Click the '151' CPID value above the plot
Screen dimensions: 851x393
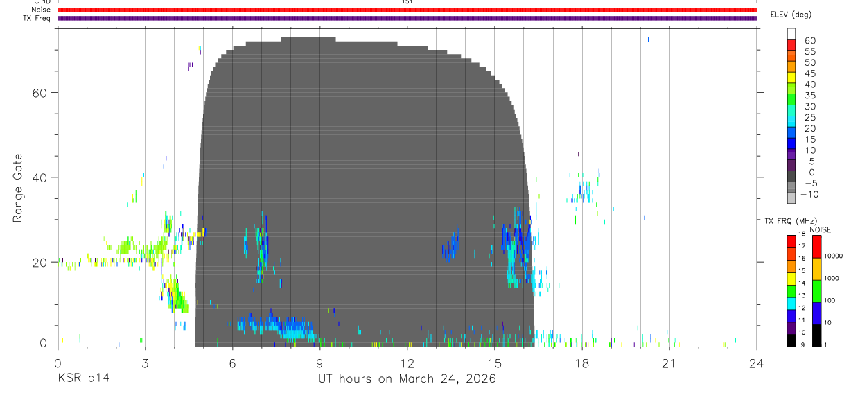(407, 3)
